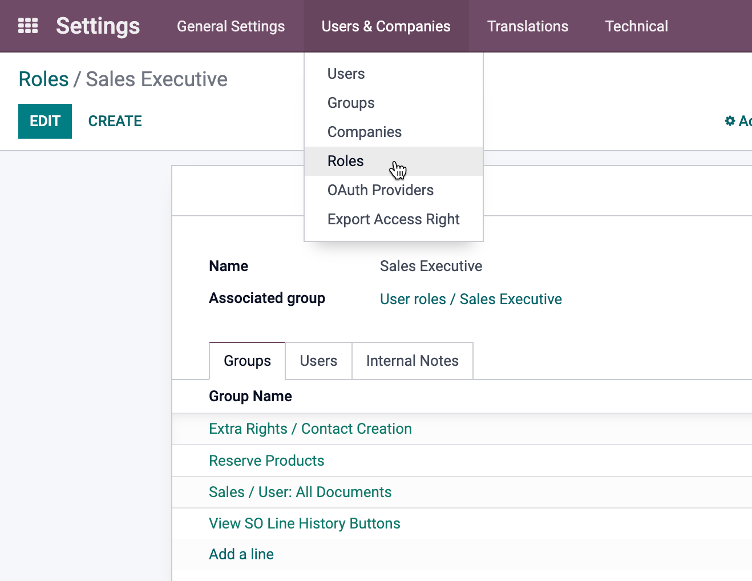Open the General Settings menu
This screenshot has width=752, height=581.
(231, 26)
